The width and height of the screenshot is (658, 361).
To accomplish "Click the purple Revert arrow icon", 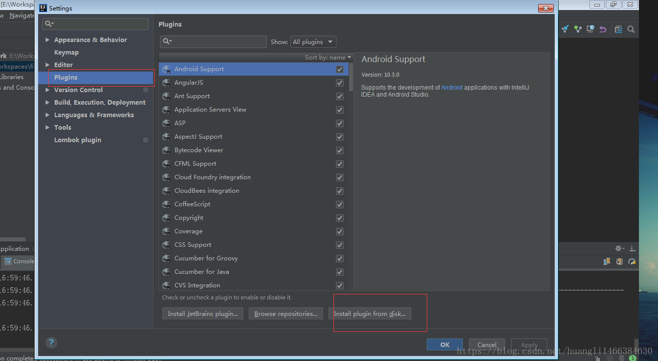I will pos(603,29).
